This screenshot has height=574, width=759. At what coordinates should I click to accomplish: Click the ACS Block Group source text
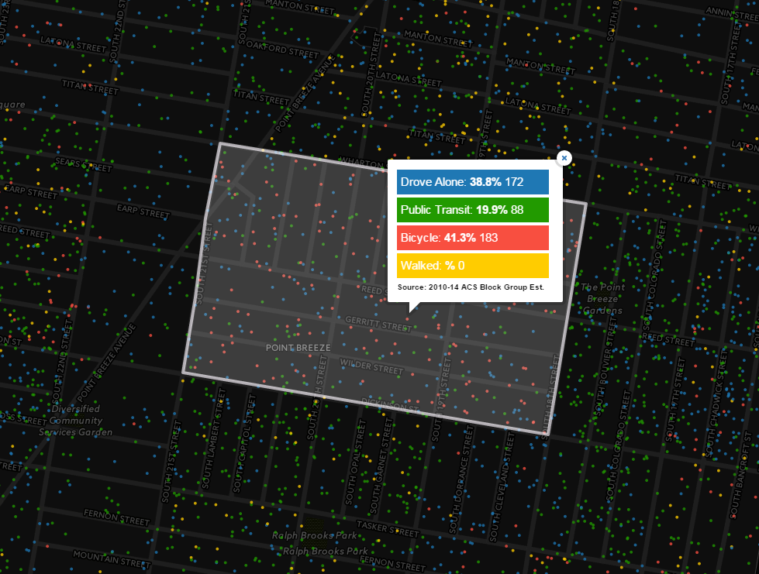pyautogui.click(x=471, y=287)
